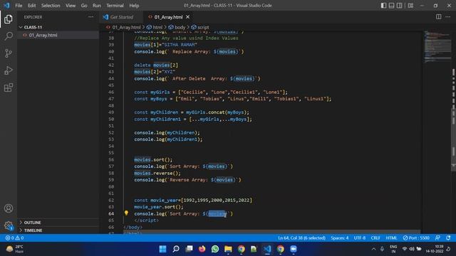Image resolution: width=456 pixels, height=256 pixels.
Task: Show hidden system tray icons chevron
Action: pyautogui.click(x=373, y=249)
